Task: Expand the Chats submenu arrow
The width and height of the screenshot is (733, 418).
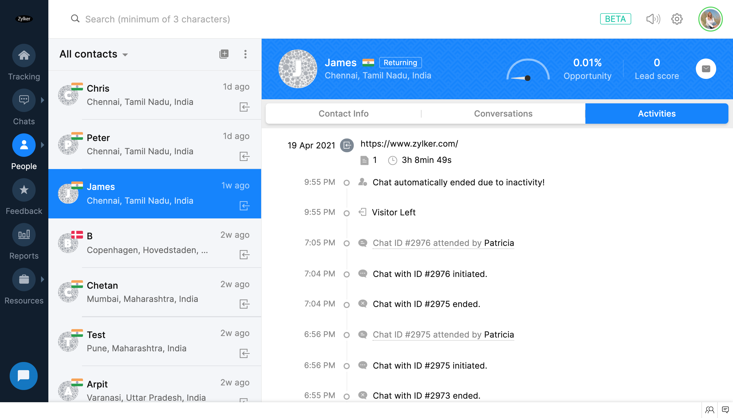Action: (43, 100)
